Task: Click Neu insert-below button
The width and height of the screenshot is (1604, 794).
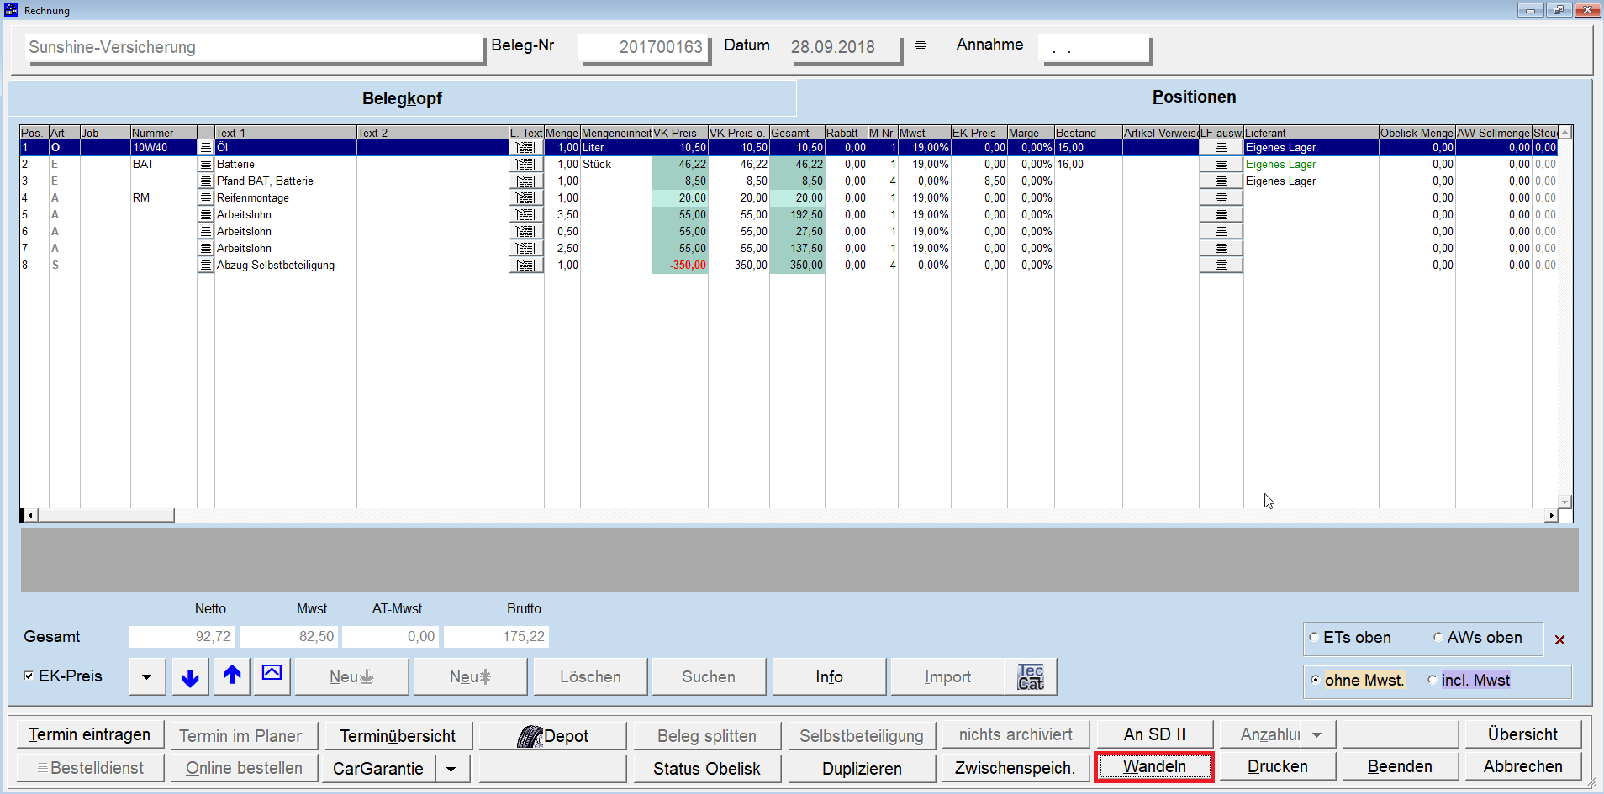Action: (x=351, y=677)
